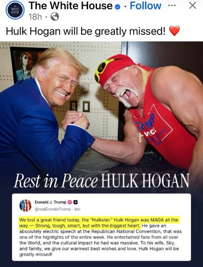Click the 6m timestamp in embedded post

click(77, 209)
